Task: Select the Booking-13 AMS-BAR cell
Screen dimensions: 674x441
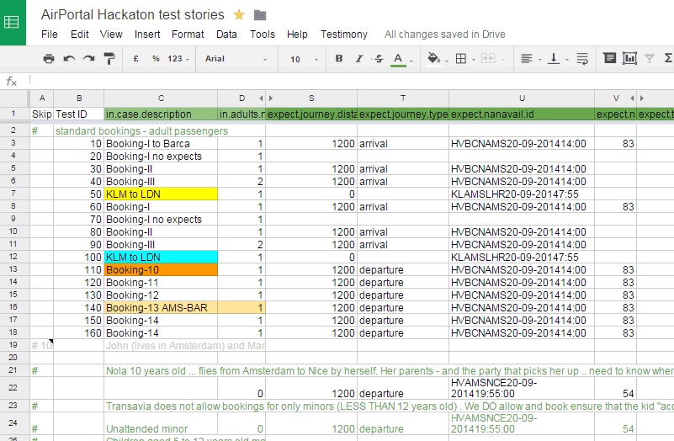Action: pos(161,308)
